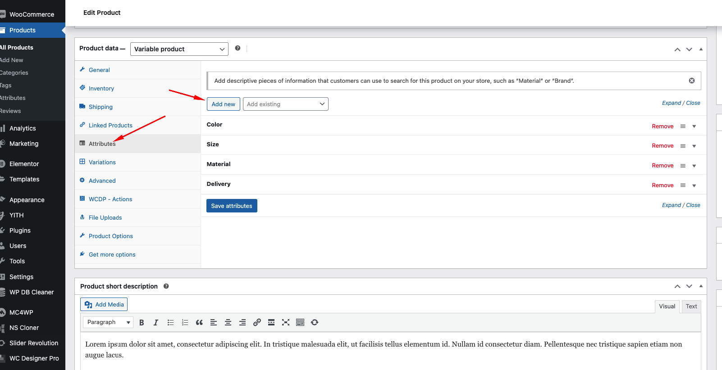This screenshot has width=722, height=370.
Task: Expand the Color attribute row
Action: click(694, 126)
